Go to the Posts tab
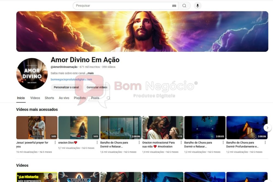Image resolution: width=273 pixels, height=182 pixels. click(x=95, y=98)
